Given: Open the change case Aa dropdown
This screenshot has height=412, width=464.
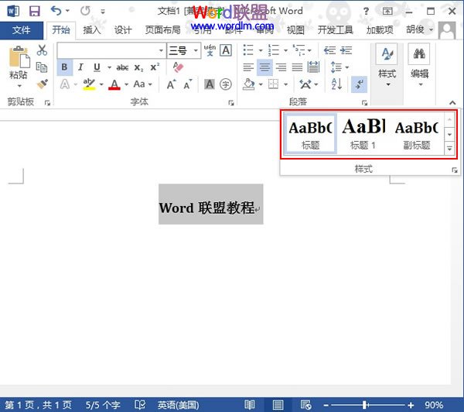Looking at the screenshot, I should pos(142,84).
